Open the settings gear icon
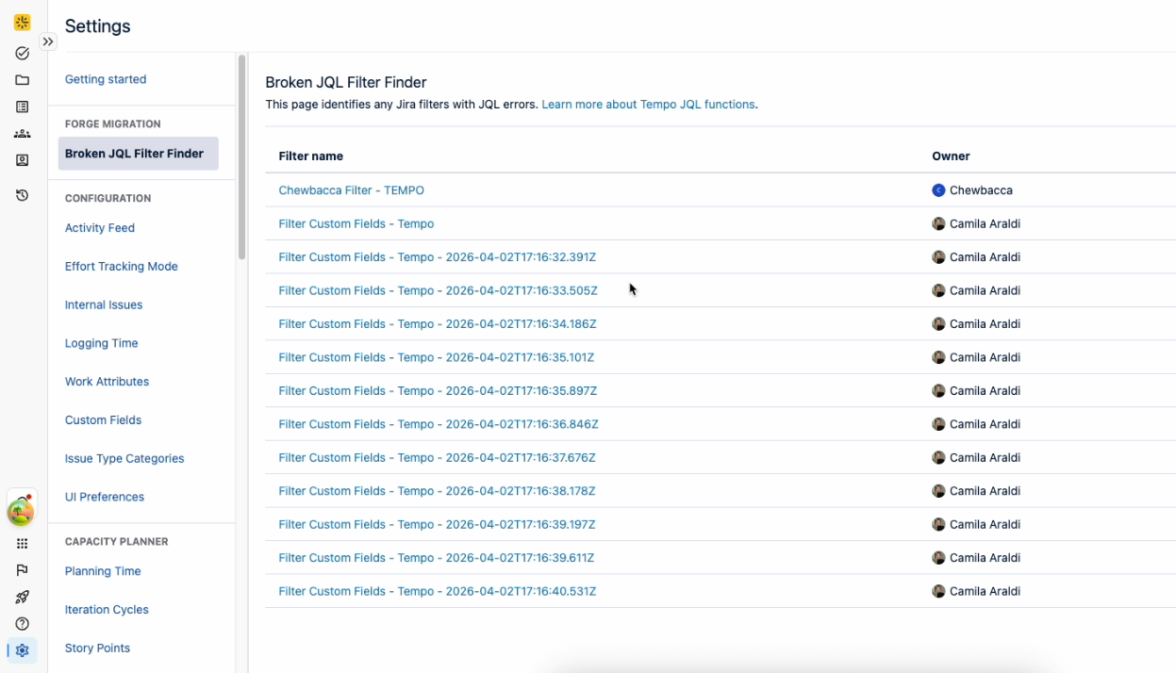The width and height of the screenshot is (1176, 673). click(22, 650)
